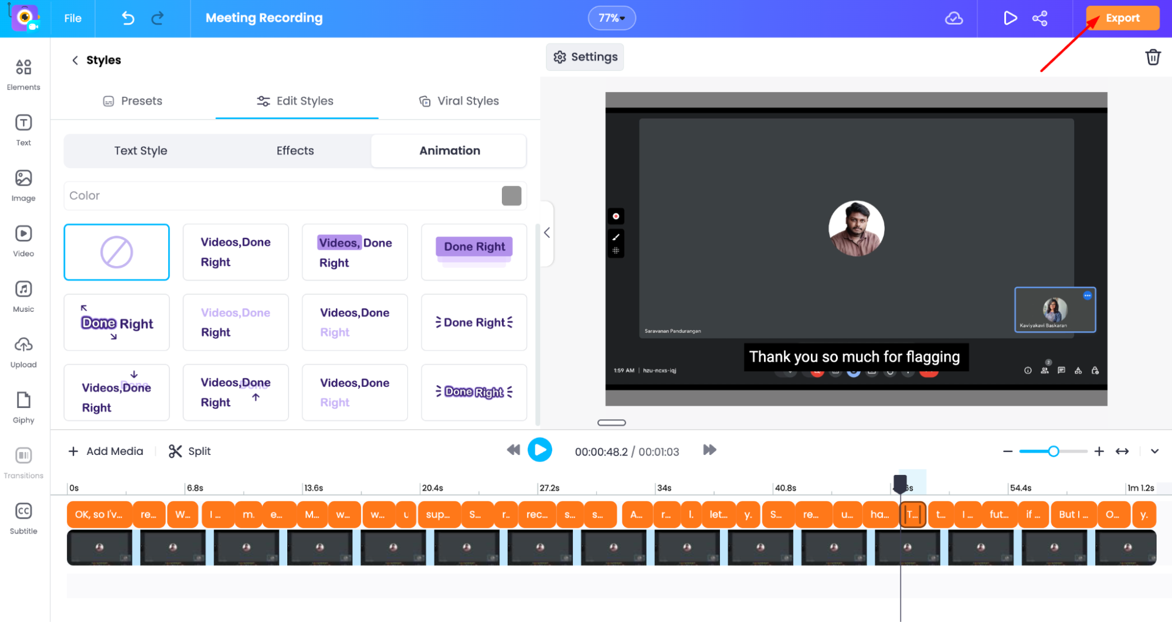Click the app logo
1172x622 pixels.
(x=25, y=18)
